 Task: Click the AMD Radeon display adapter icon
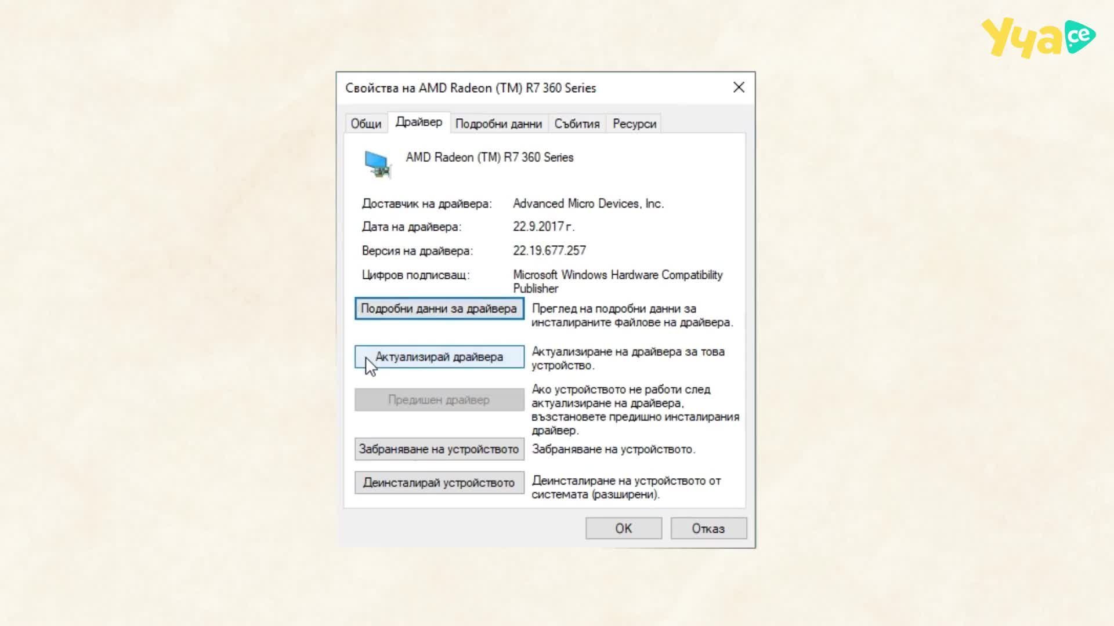(378, 164)
